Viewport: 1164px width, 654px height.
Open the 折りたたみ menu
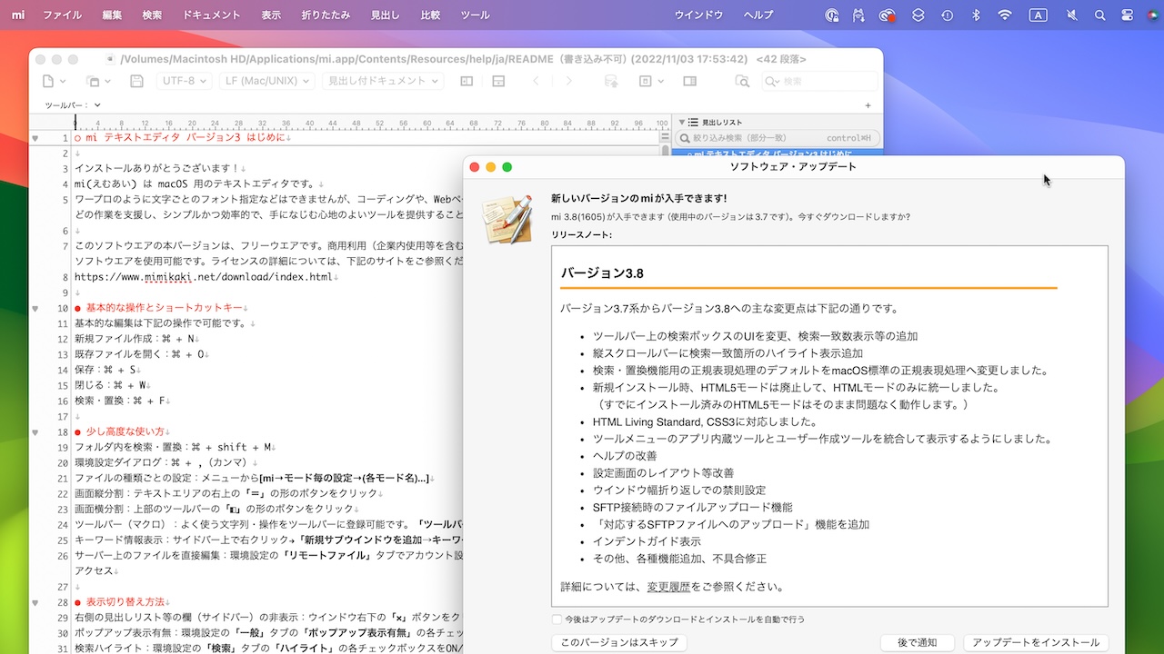326,15
